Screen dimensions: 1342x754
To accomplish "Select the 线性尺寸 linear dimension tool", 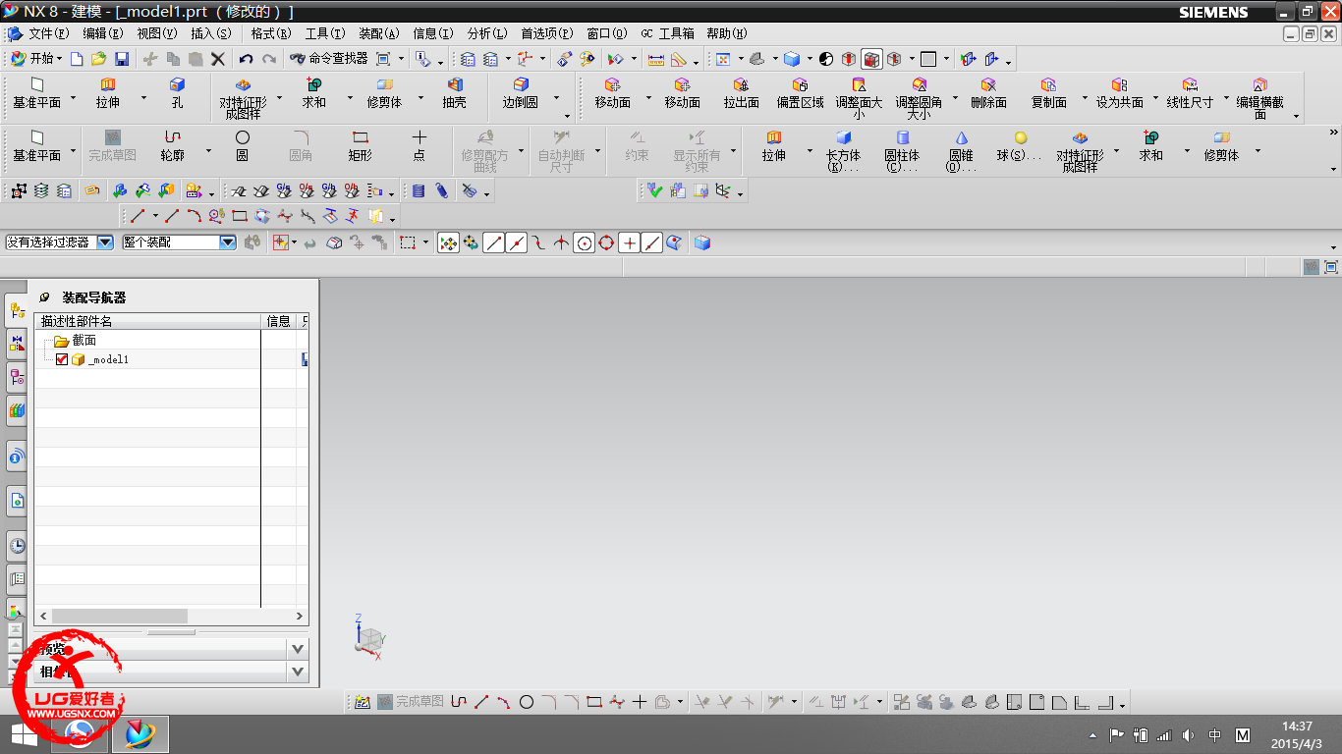I will coord(1190,93).
